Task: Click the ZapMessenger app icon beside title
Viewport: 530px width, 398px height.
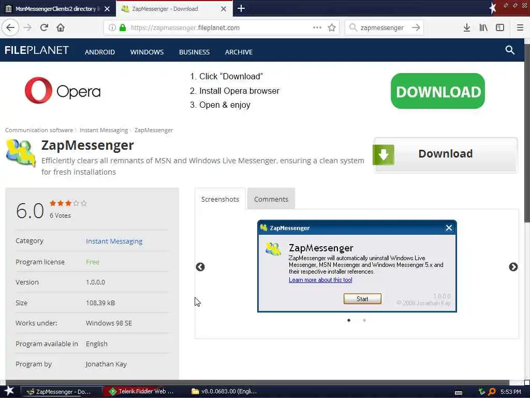Action: (21, 153)
